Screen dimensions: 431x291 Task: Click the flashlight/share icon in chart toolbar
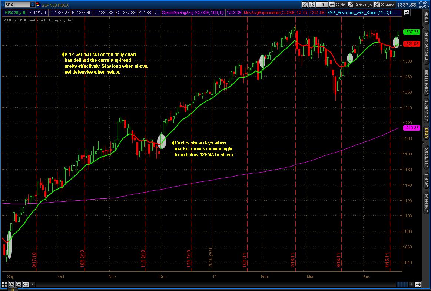(x=305, y=4)
